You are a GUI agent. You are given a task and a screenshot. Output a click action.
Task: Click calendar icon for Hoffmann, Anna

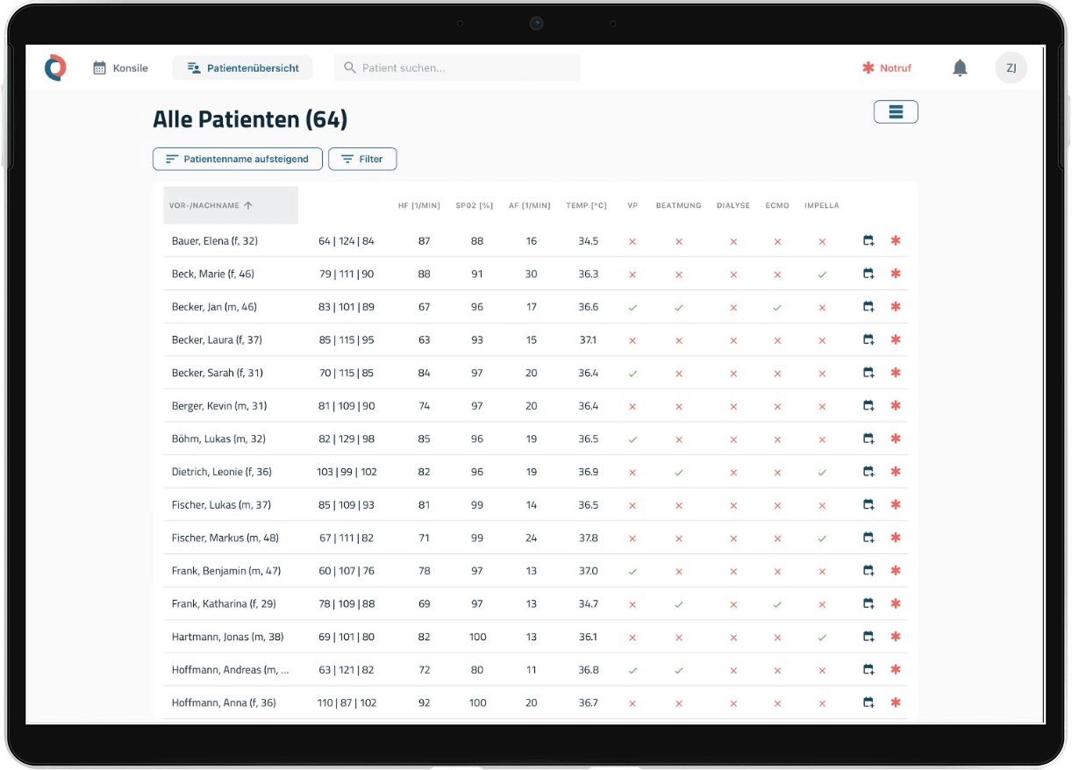pyautogui.click(x=868, y=702)
